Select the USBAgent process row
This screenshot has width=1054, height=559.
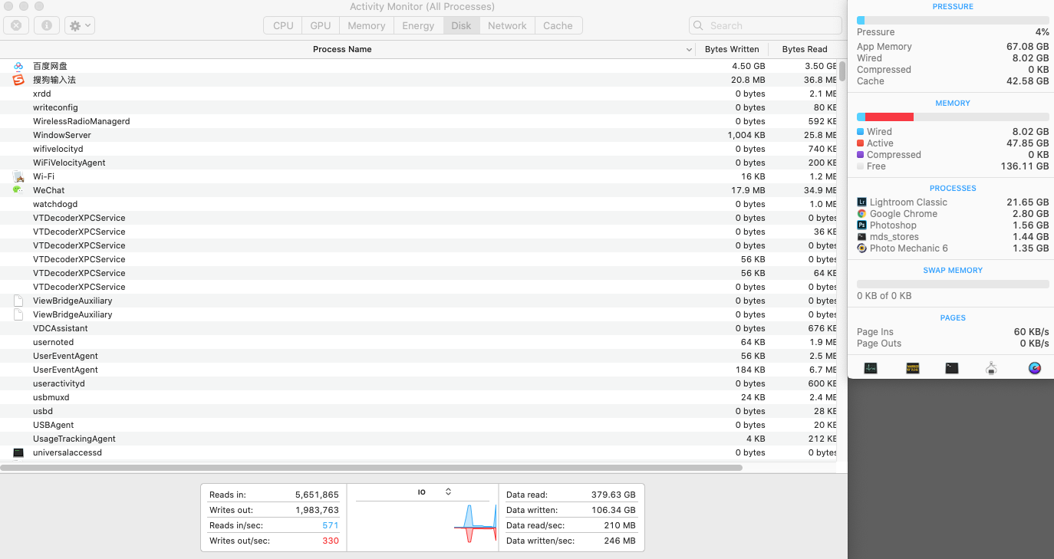[x=419, y=425]
